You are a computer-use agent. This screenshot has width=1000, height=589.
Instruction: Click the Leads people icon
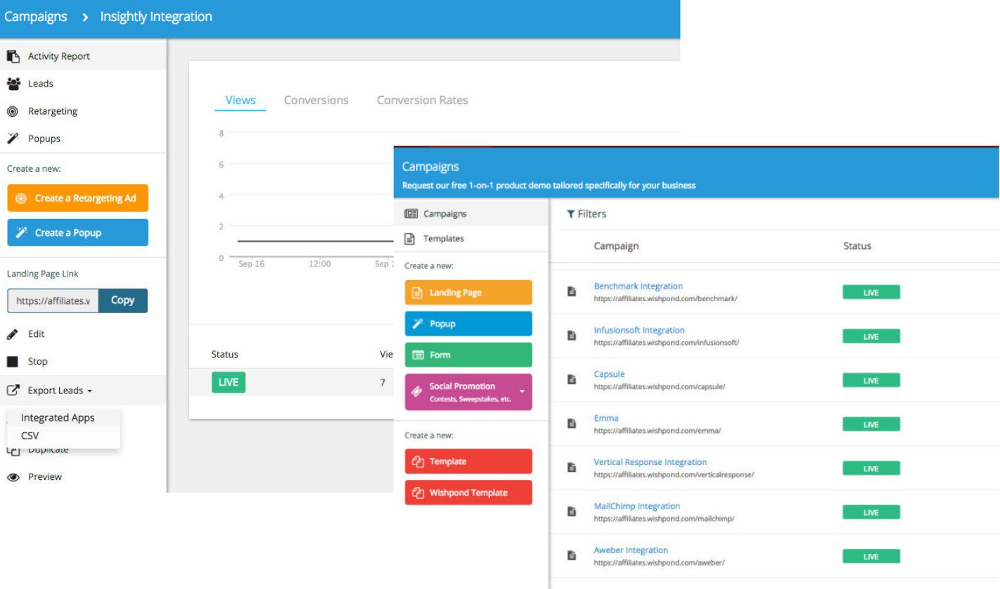(13, 84)
